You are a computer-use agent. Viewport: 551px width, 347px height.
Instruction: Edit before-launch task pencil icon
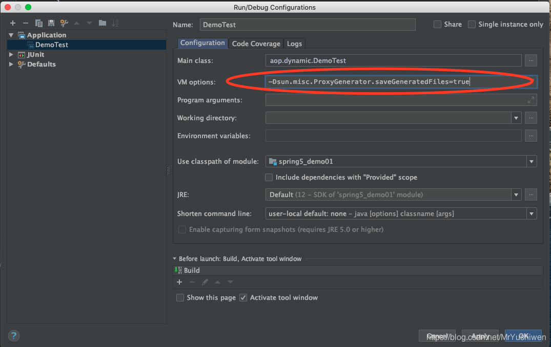coord(205,282)
